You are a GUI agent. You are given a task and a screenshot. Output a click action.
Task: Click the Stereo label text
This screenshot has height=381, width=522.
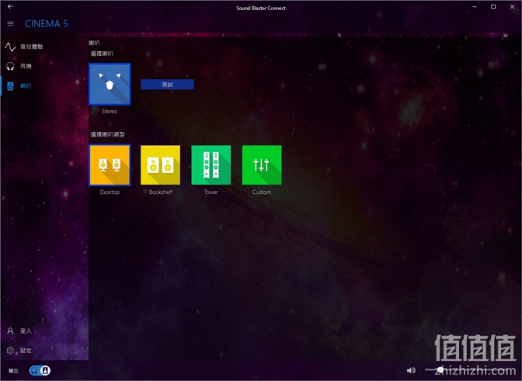pyautogui.click(x=110, y=112)
